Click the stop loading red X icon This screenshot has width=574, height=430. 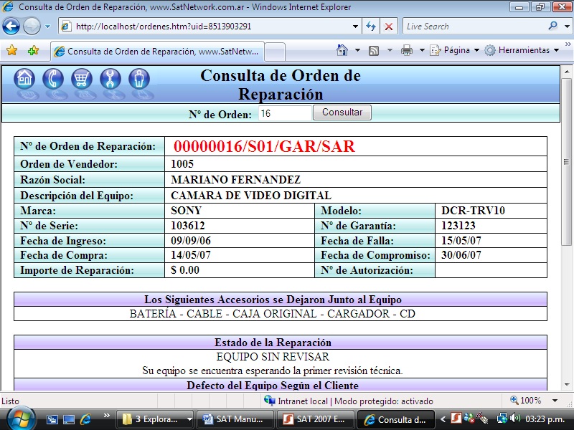pyautogui.click(x=389, y=27)
